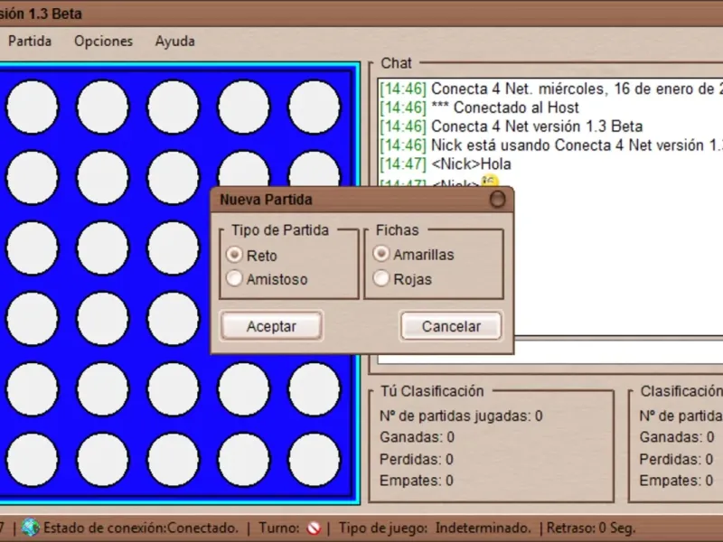Viewport: 723px width, 542px height.
Task: Click the smiley emoticon in chat
Action: point(489,181)
